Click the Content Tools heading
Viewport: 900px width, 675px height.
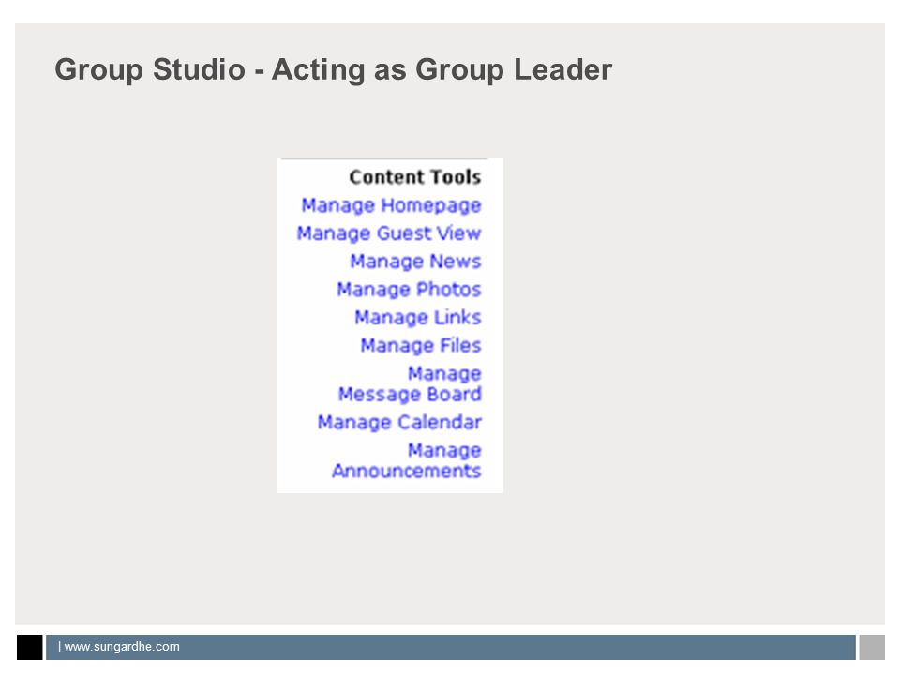415,177
